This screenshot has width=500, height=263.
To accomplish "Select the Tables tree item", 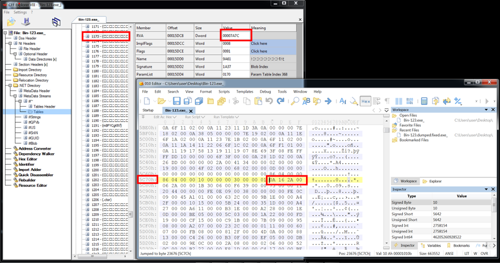I will 38,112.
